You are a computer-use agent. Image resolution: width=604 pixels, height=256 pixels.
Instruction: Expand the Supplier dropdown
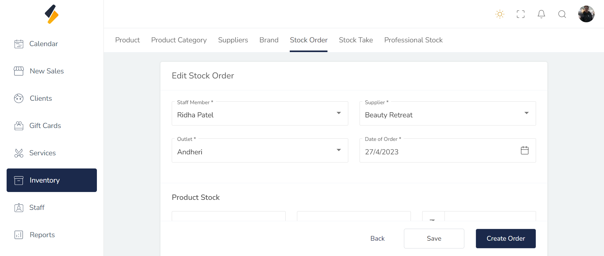coord(526,113)
